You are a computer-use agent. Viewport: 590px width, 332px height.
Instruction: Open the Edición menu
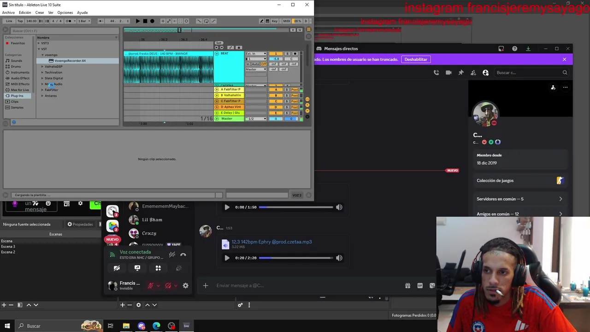tap(25, 12)
